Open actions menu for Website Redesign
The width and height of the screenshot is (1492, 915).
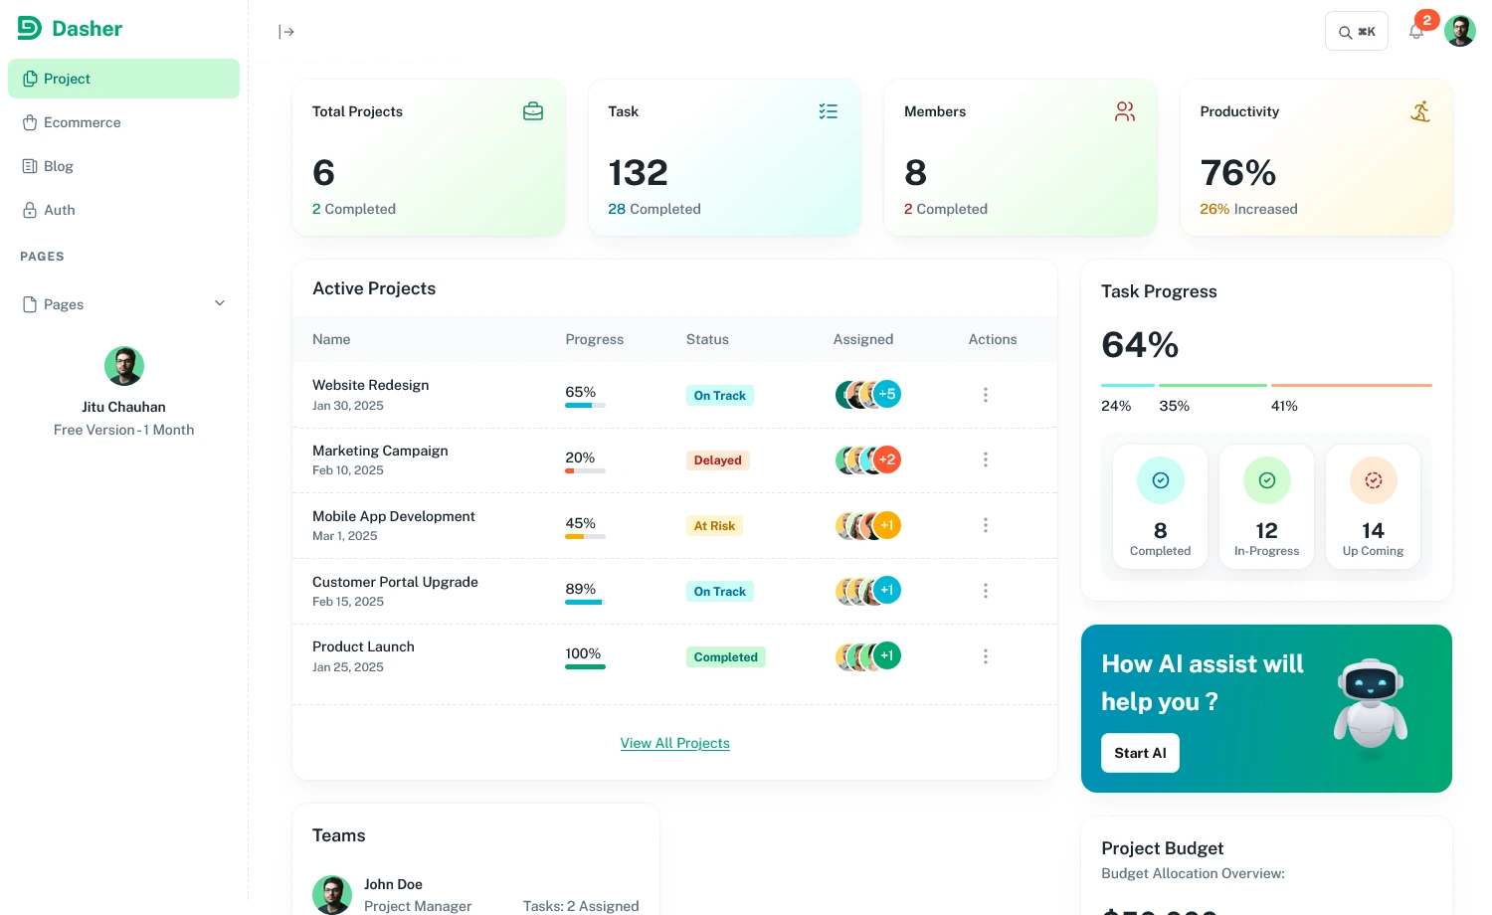coord(986,395)
